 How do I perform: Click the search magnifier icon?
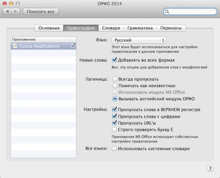pos(167,12)
